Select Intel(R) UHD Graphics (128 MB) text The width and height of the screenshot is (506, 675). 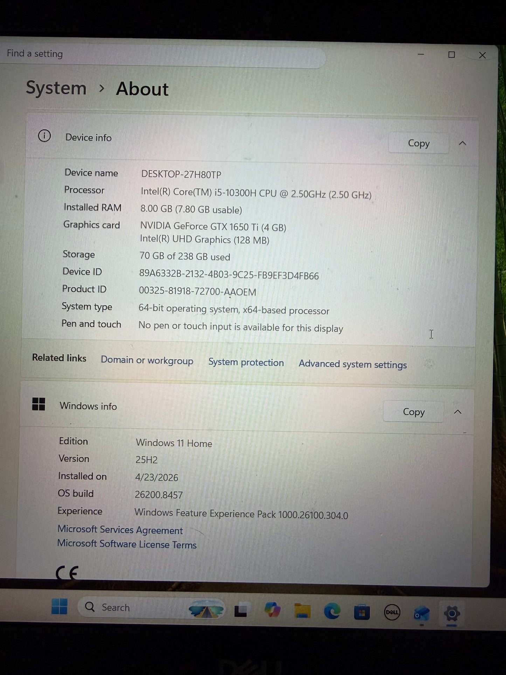pyautogui.click(x=205, y=240)
